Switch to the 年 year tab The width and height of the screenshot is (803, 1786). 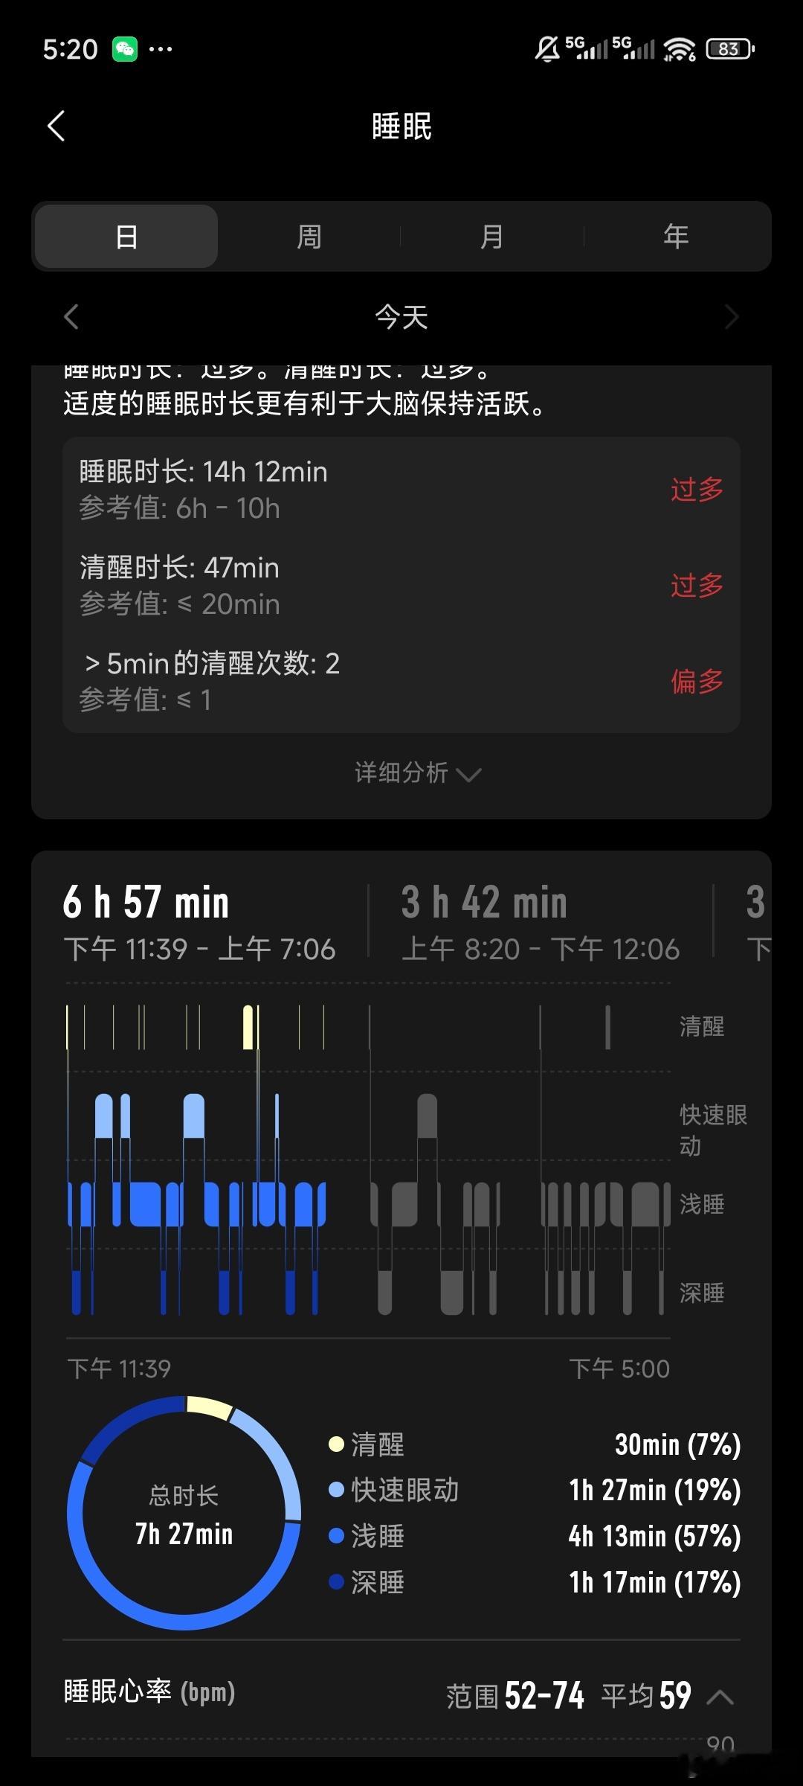tap(676, 237)
